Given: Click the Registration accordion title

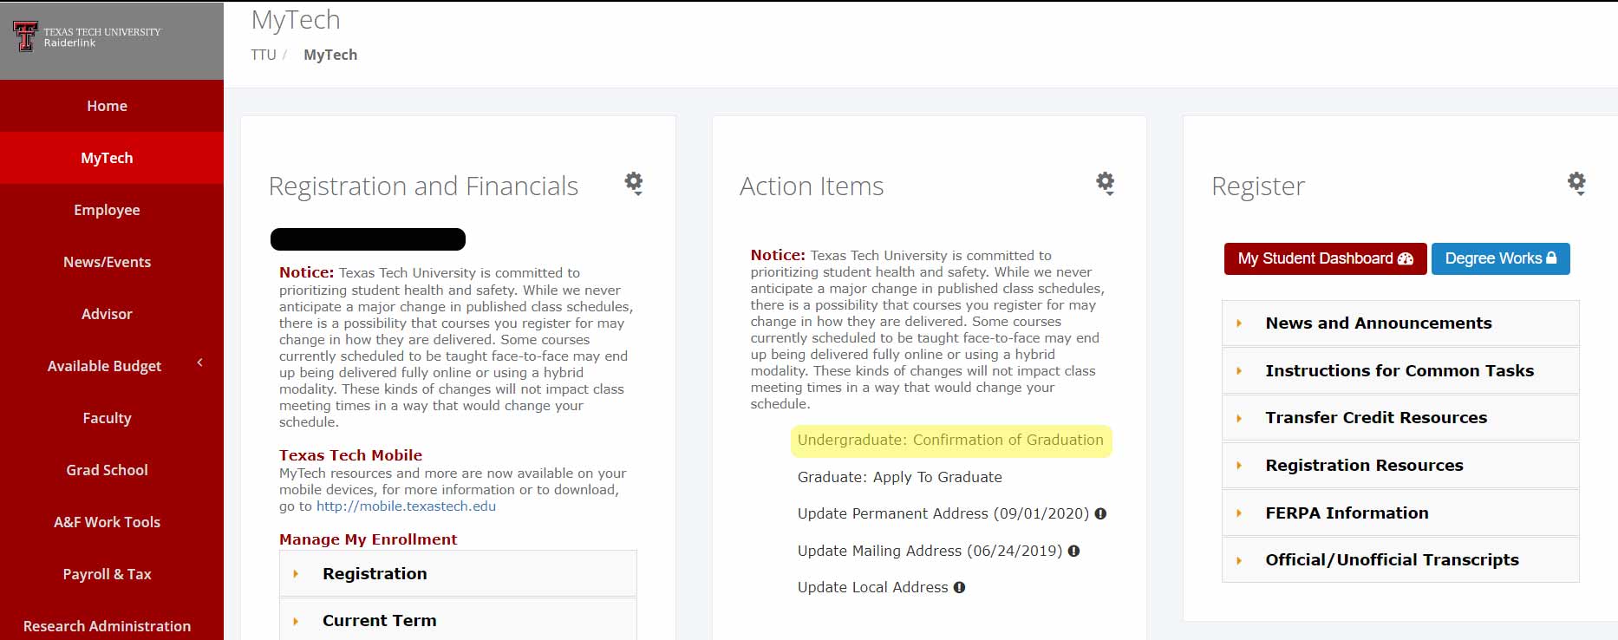Looking at the screenshot, I should coord(375,574).
